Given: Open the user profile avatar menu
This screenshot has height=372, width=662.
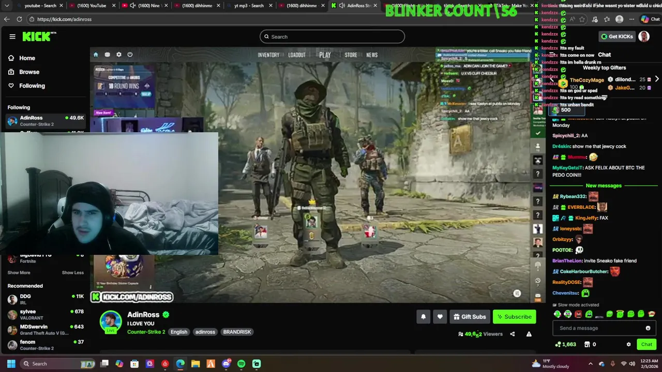Looking at the screenshot, I should tap(644, 36).
